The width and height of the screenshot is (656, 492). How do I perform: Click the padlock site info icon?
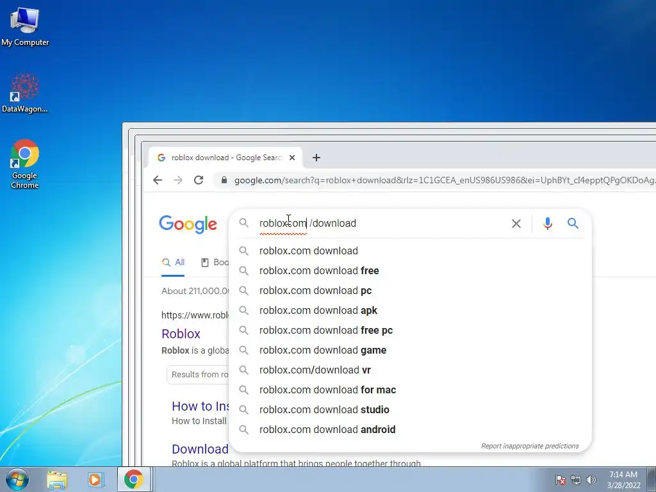tap(224, 180)
